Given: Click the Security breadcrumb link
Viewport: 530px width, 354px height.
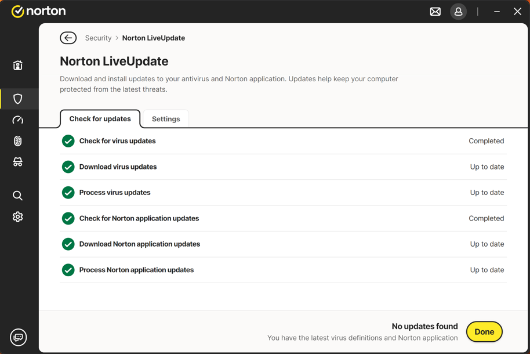Looking at the screenshot, I should 98,38.
